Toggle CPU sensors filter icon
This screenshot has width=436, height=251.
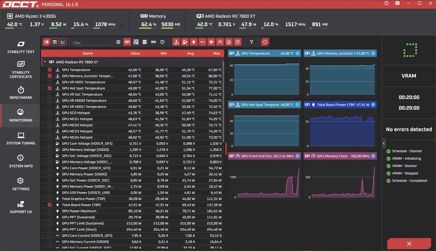[118, 42]
